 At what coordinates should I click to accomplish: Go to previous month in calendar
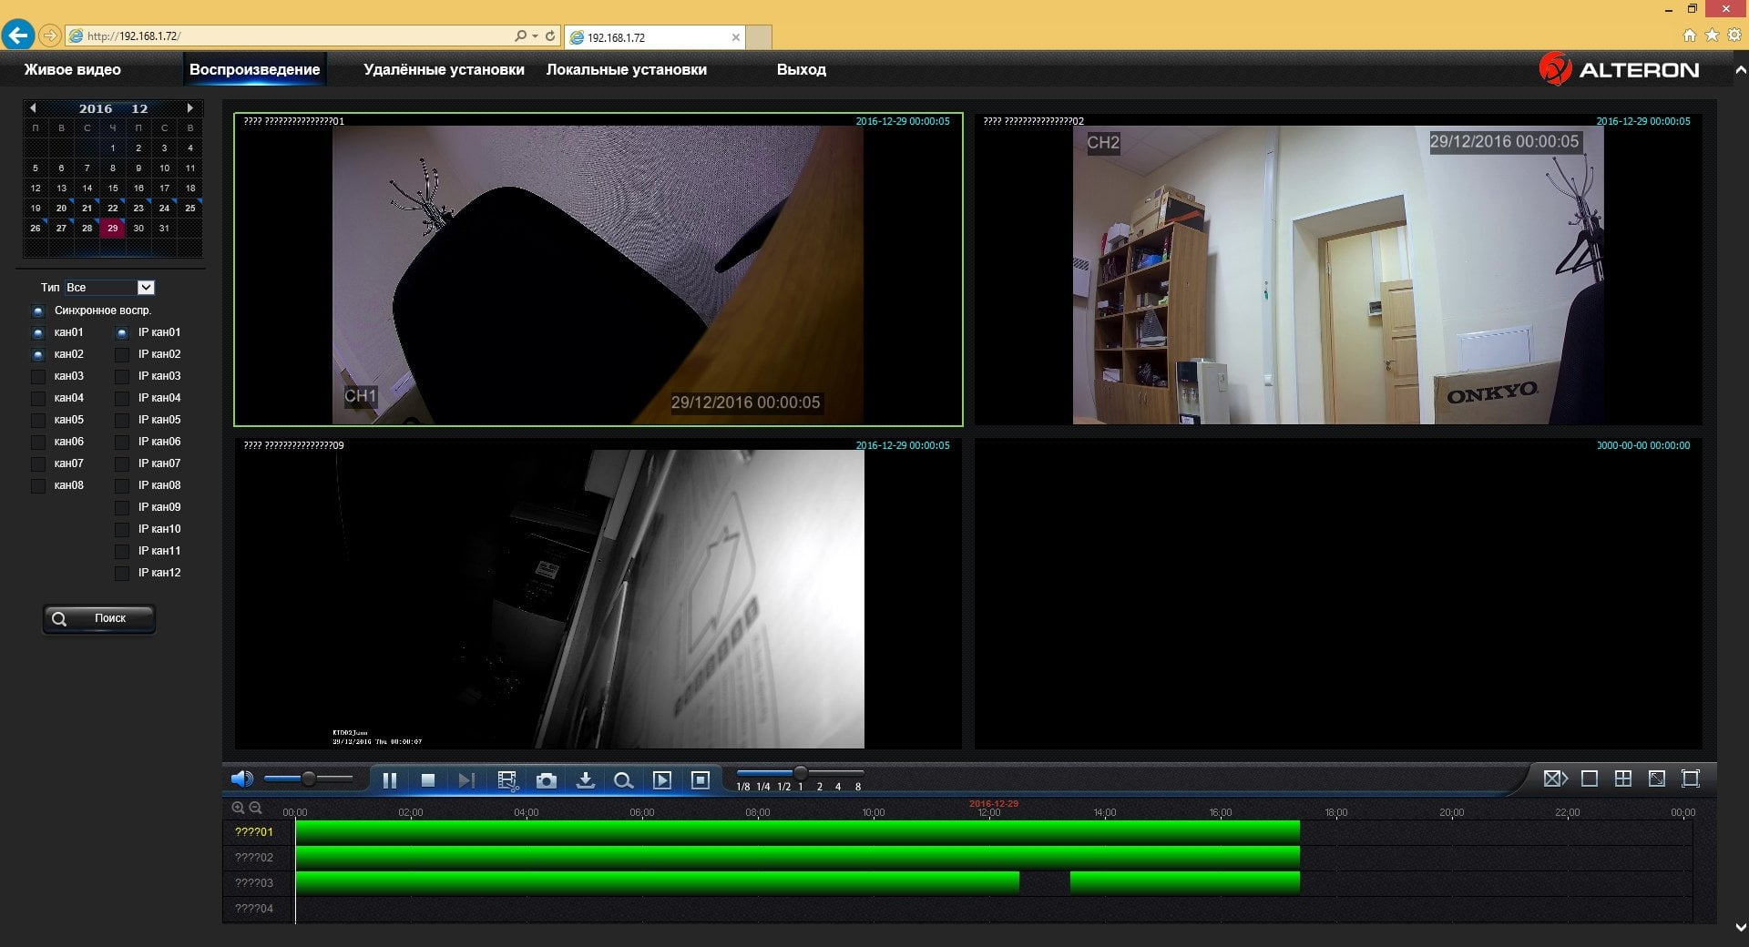(x=33, y=107)
